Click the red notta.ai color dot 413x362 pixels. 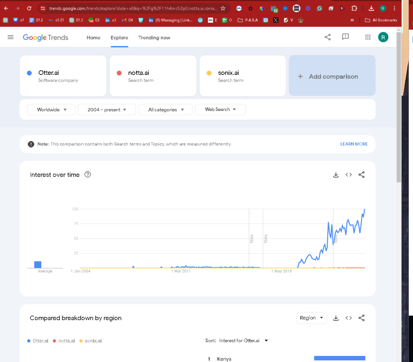(119, 73)
